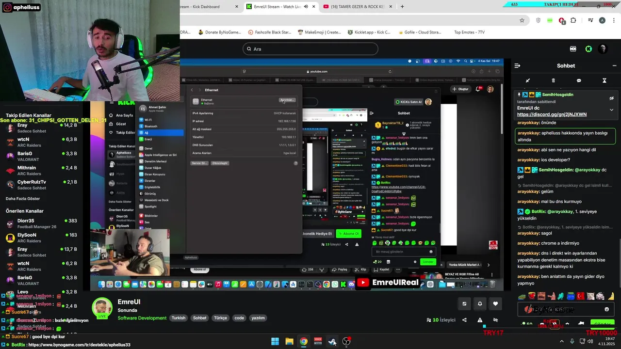The image size is (621, 349).
Task: Report the stream via warning triangle icon
Action: (480, 320)
